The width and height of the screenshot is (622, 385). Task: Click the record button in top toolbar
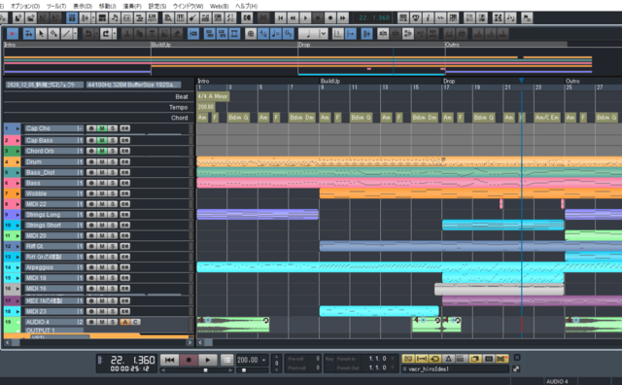(330, 17)
